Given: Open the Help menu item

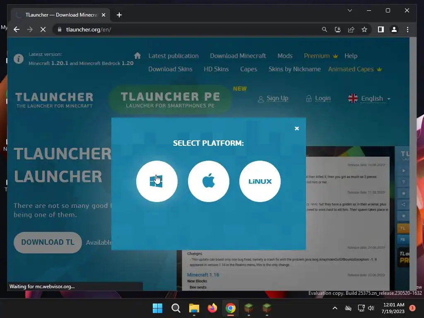Looking at the screenshot, I should point(351,56).
